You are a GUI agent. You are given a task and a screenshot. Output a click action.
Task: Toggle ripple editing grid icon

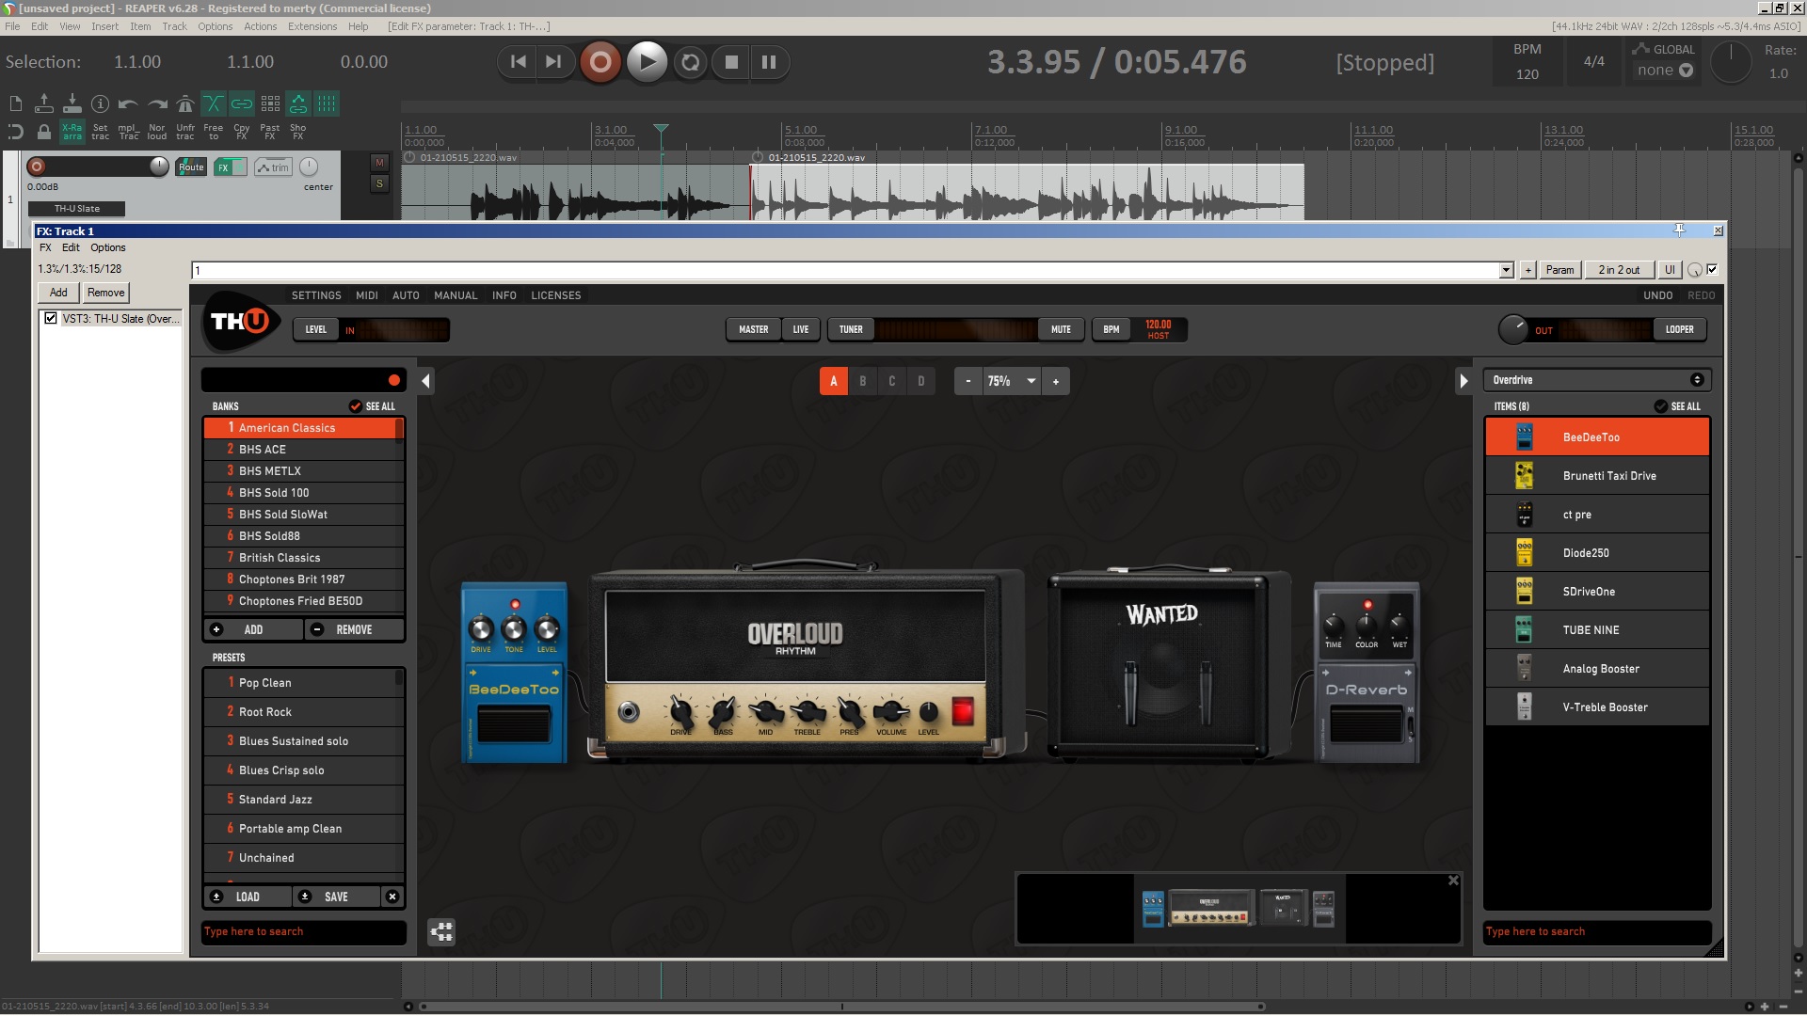pyautogui.click(x=270, y=103)
